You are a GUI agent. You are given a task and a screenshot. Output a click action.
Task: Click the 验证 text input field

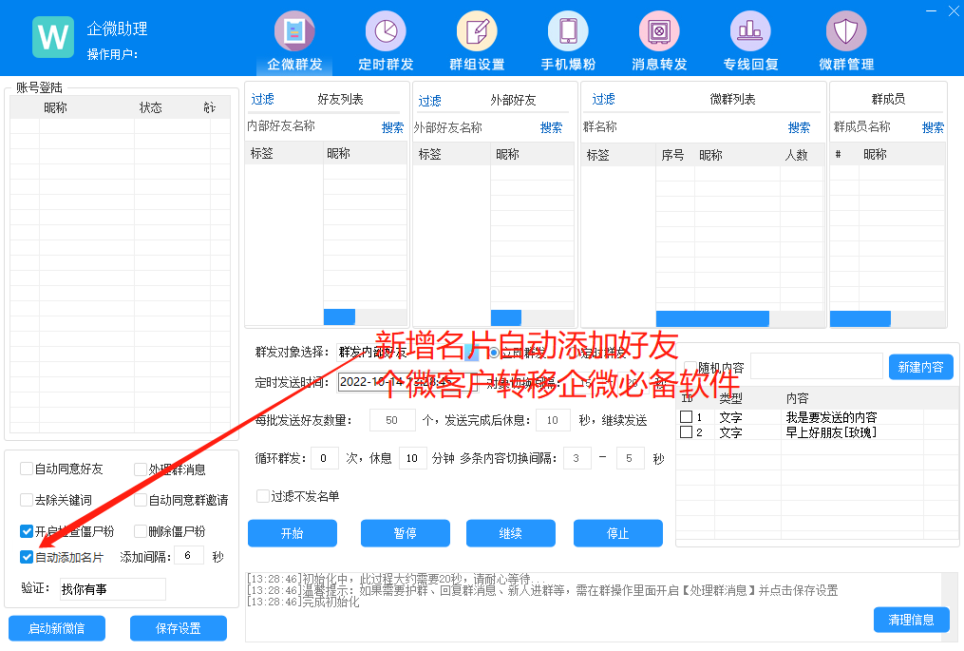(111, 589)
